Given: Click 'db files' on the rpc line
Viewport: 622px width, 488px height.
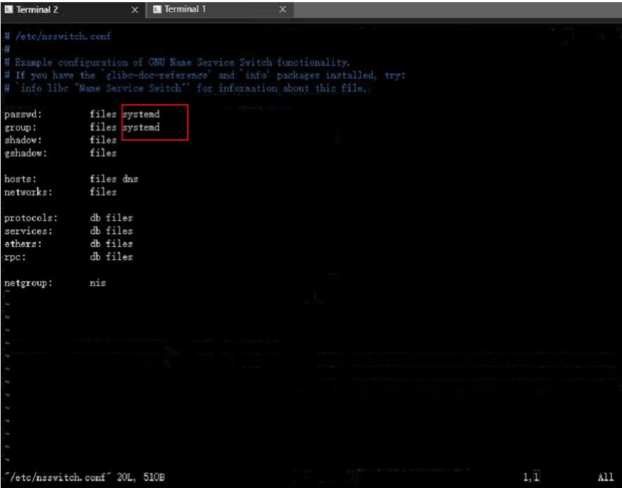Looking at the screenshot, I should (x=111, y=257).
